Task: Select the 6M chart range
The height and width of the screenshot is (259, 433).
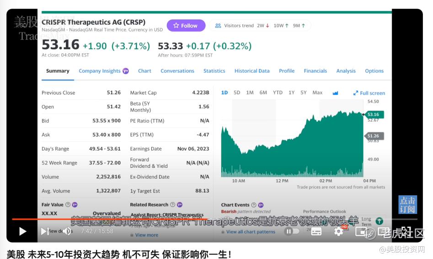Action: [263, 93]
